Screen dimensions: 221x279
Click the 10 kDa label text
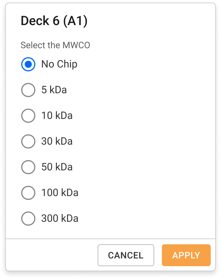click(56, 116)
